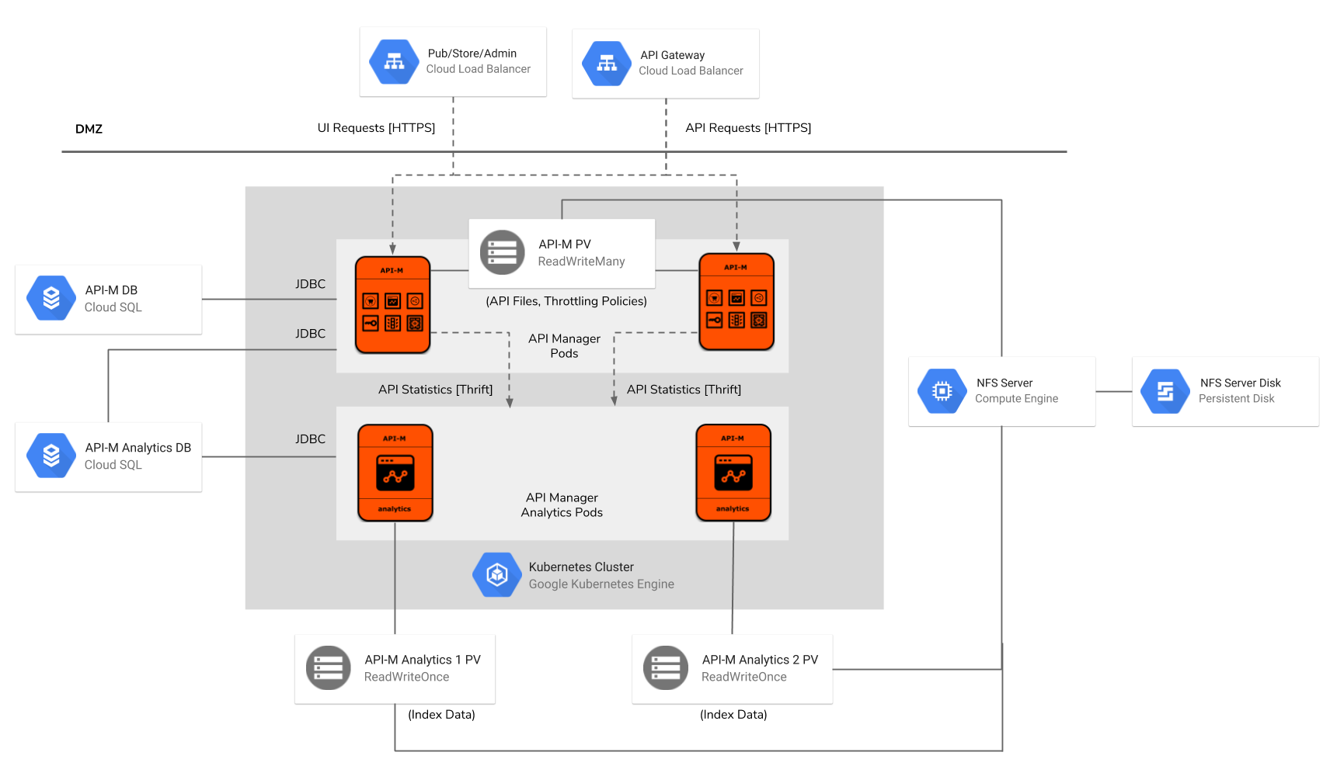Click the 'Compute Engine' subtitle
The image size is (1337, 766).
(x=1017, y=399)
